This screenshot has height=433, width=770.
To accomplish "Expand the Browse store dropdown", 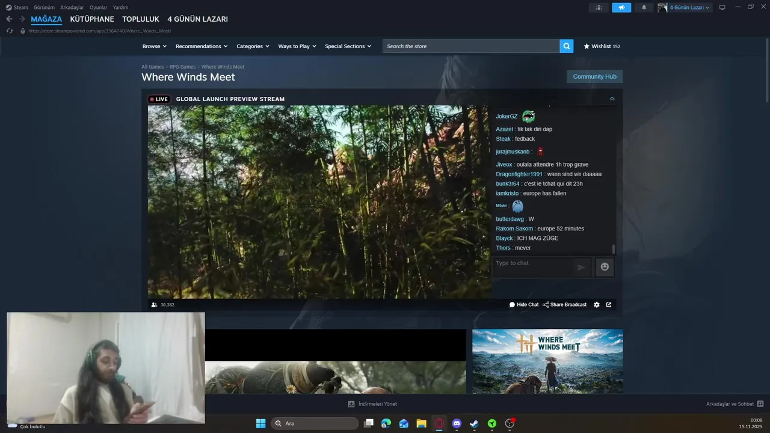I will tap(155, 46).
